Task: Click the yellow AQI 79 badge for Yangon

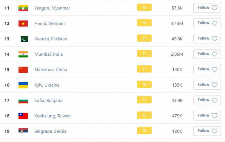Action: click(x=144, y=7)
